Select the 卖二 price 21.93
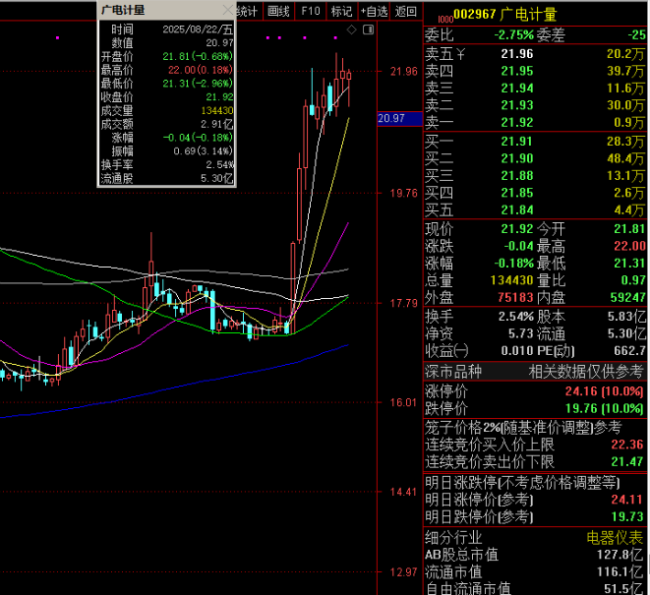 click(x=517, y=105)
